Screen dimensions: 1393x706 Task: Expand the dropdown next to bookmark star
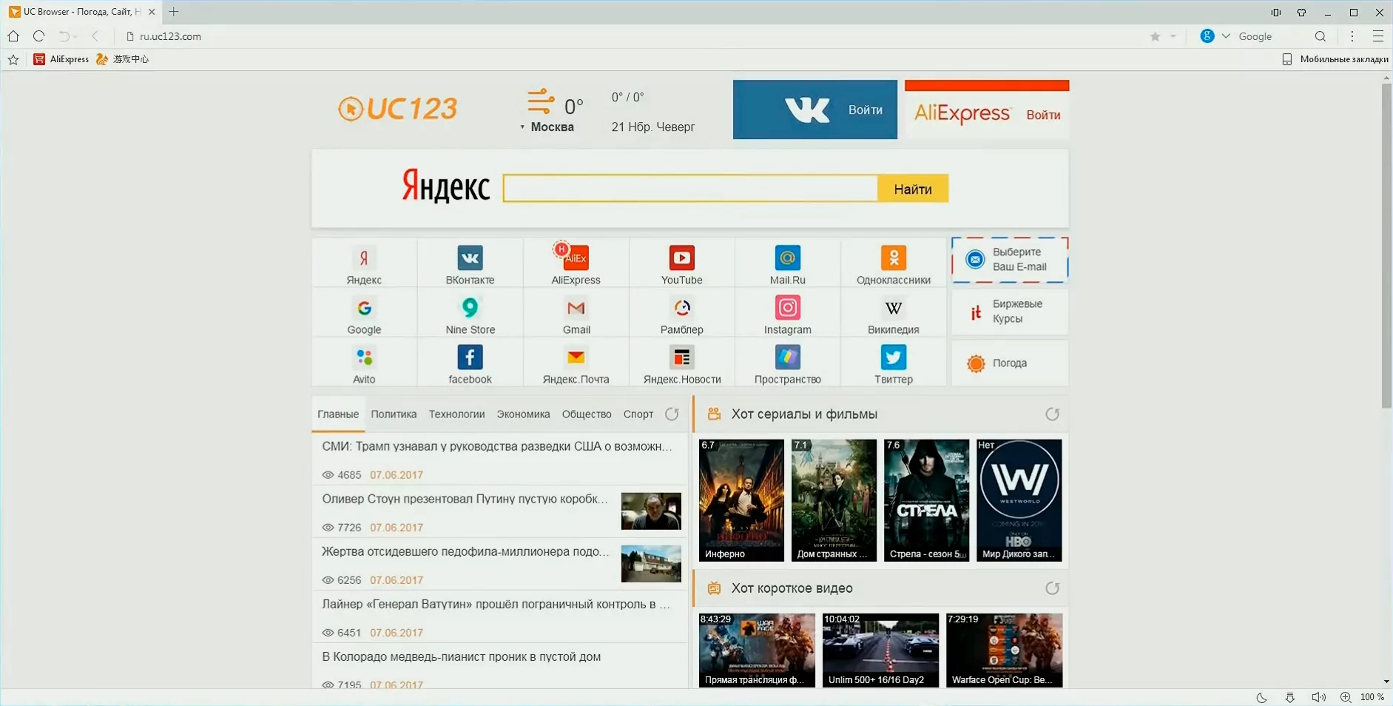1173,36
